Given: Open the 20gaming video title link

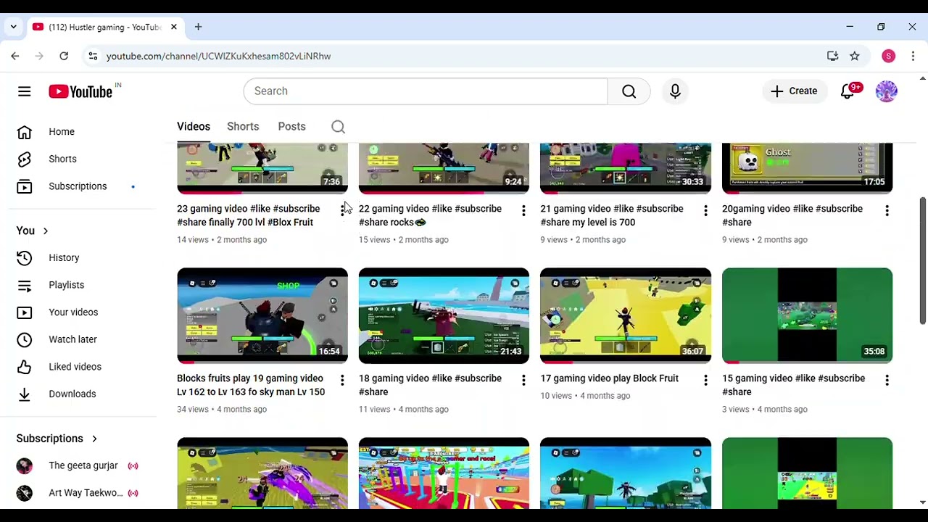Looking at the screenshot, I should (792, 215).
